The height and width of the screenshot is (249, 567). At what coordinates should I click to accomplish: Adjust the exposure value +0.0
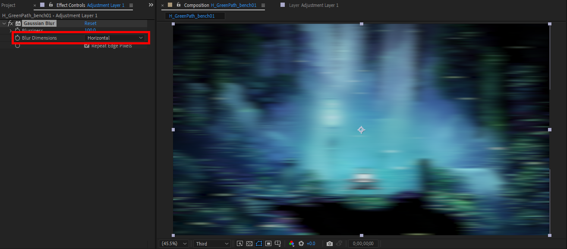coord(311,243)
